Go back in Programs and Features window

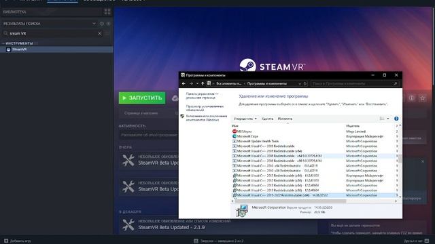tap(184, 83)
